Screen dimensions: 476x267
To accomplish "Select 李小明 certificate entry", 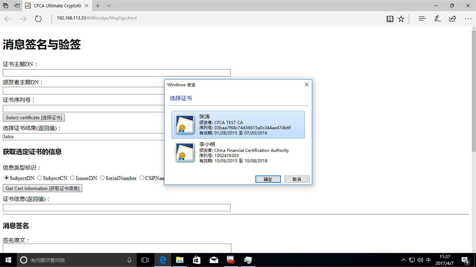I will pos(238,152).
